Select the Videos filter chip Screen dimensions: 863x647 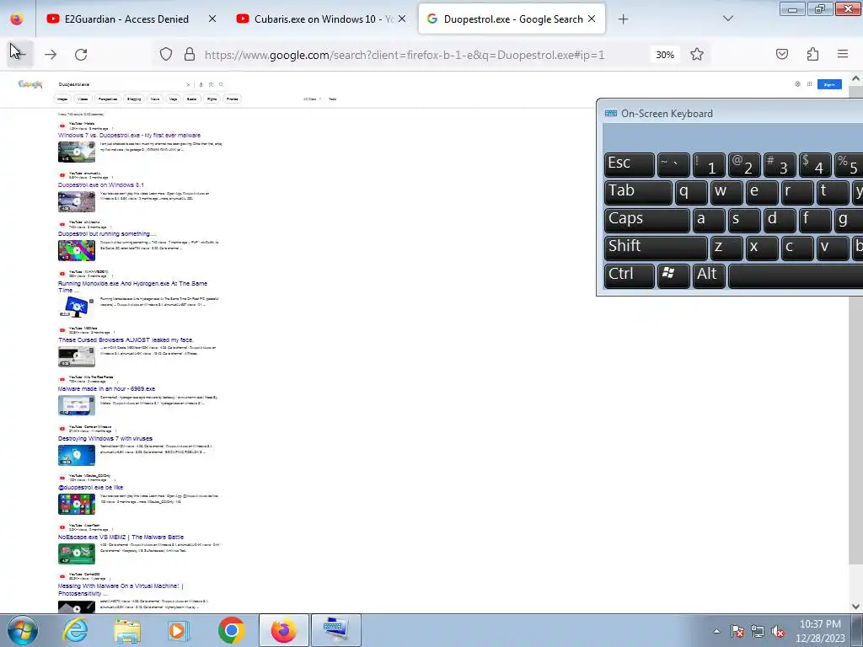(x=83, y=99)
